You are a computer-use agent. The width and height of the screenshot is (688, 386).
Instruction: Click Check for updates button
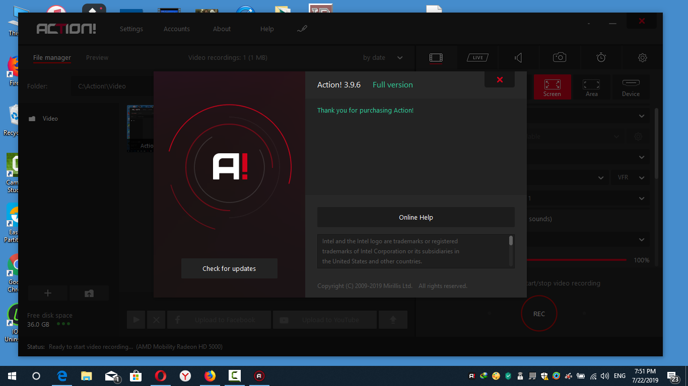pyautogui.click(x=229, y=268)
